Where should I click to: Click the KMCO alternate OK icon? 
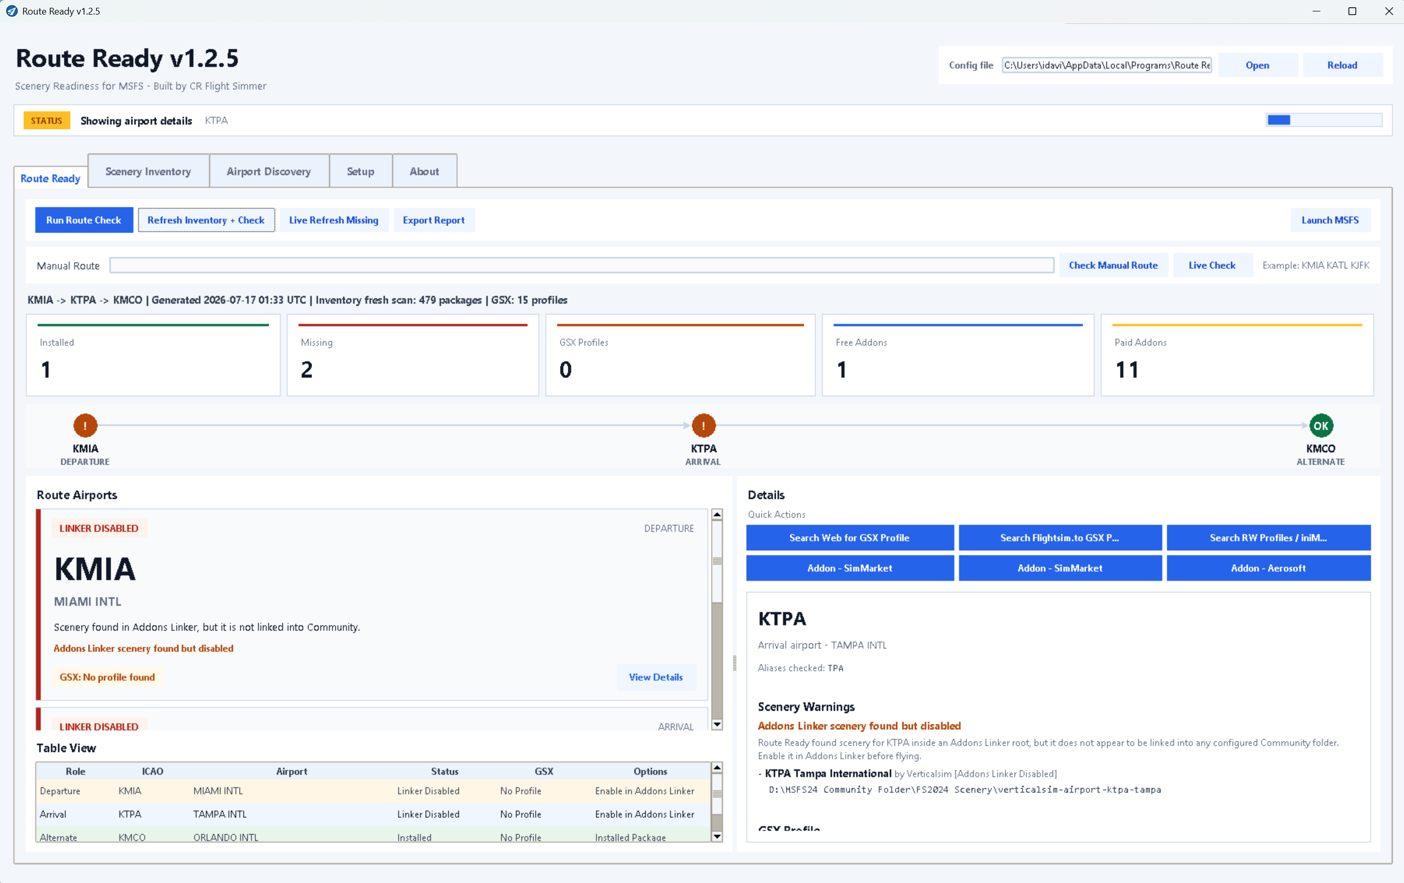click(x=1320, y=426)
